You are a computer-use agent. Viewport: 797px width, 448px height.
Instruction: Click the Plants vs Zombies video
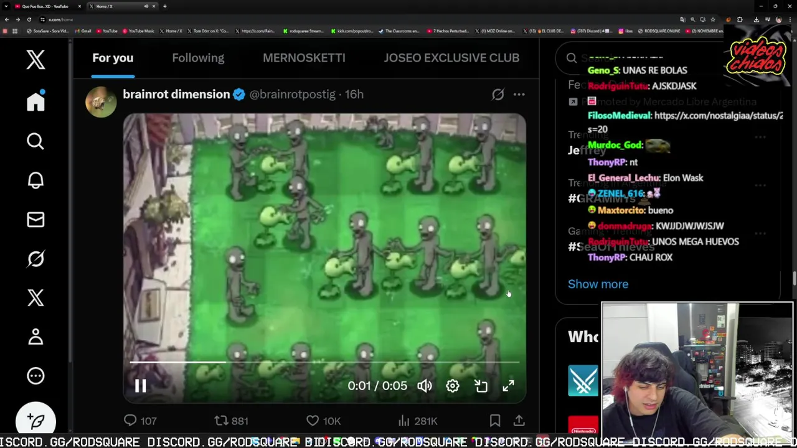324,258
